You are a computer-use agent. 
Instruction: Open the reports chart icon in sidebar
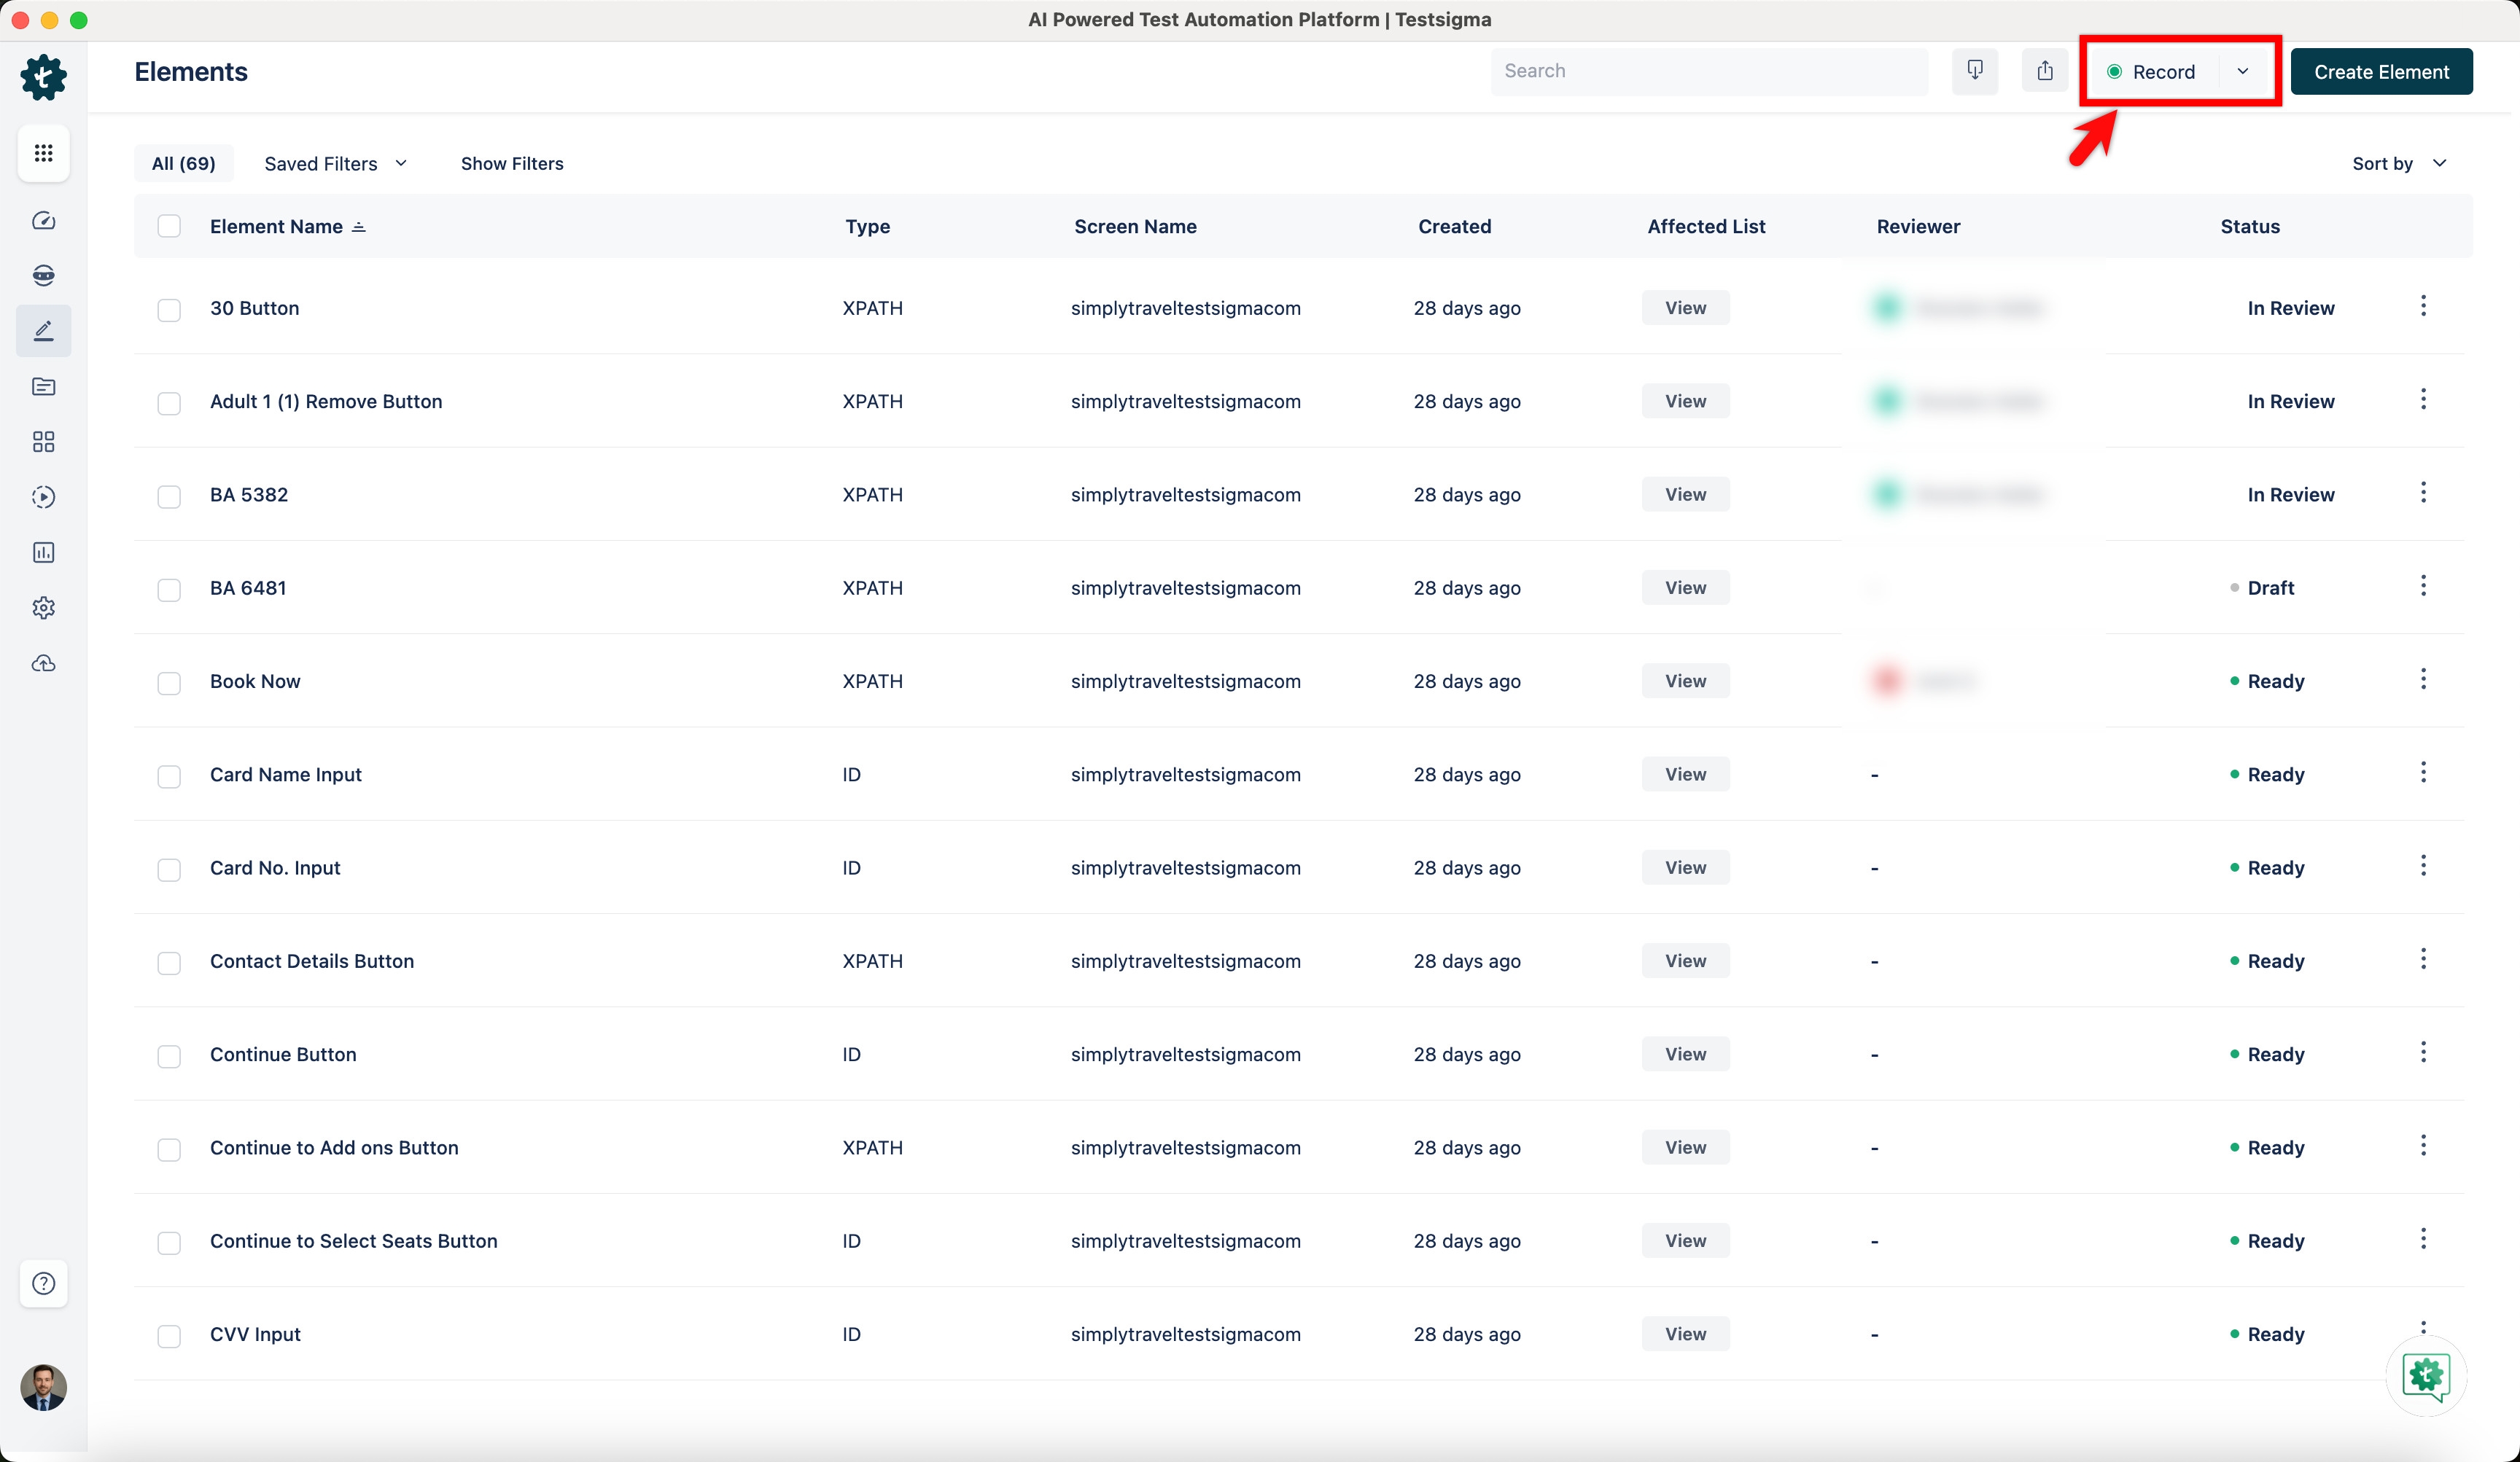point(43,552)
